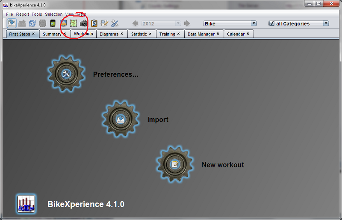Open the green map icon
The image size is (342, 220).
[74, 23]
